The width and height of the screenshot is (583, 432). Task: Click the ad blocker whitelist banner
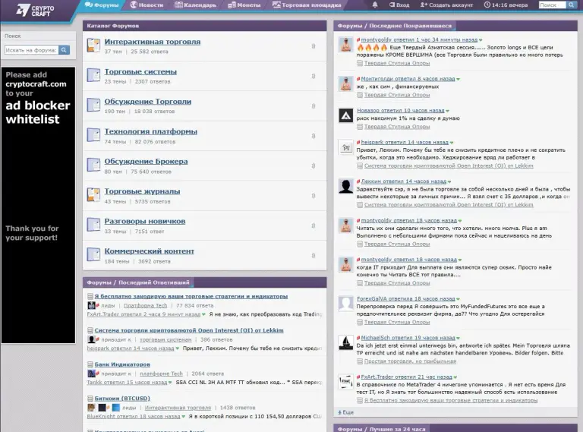coord(38,205)
